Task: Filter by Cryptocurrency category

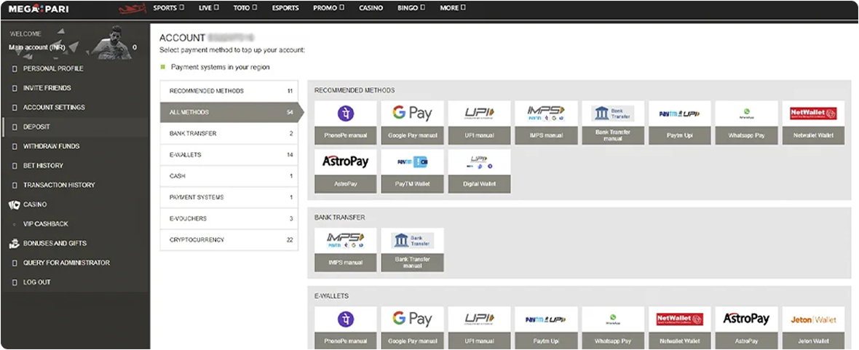Action: point(229,240)
